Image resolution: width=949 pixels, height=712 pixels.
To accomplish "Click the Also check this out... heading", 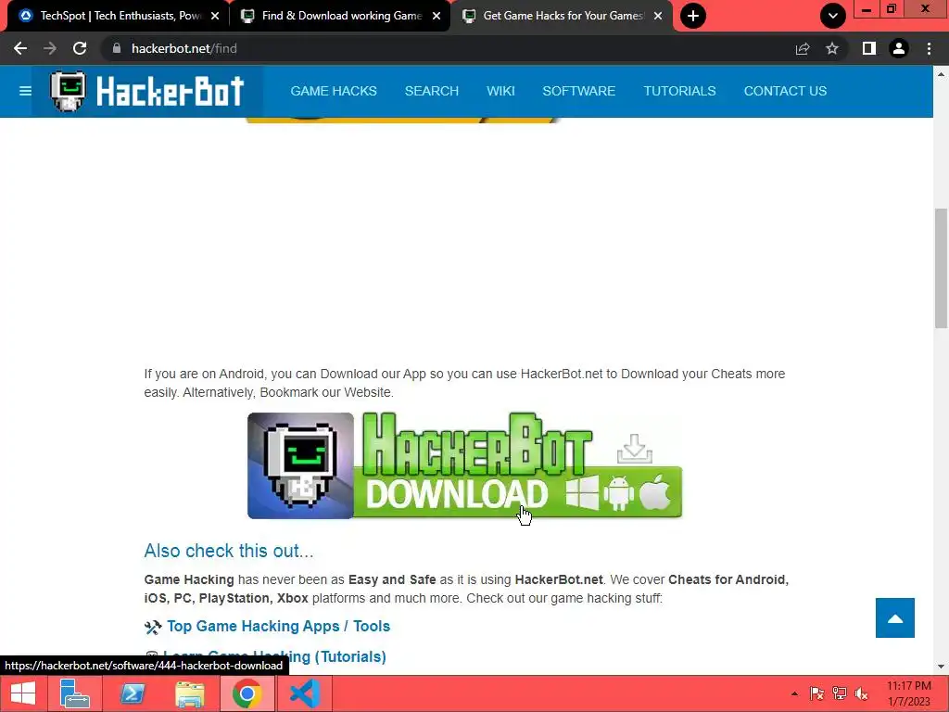I will point(229,551).
